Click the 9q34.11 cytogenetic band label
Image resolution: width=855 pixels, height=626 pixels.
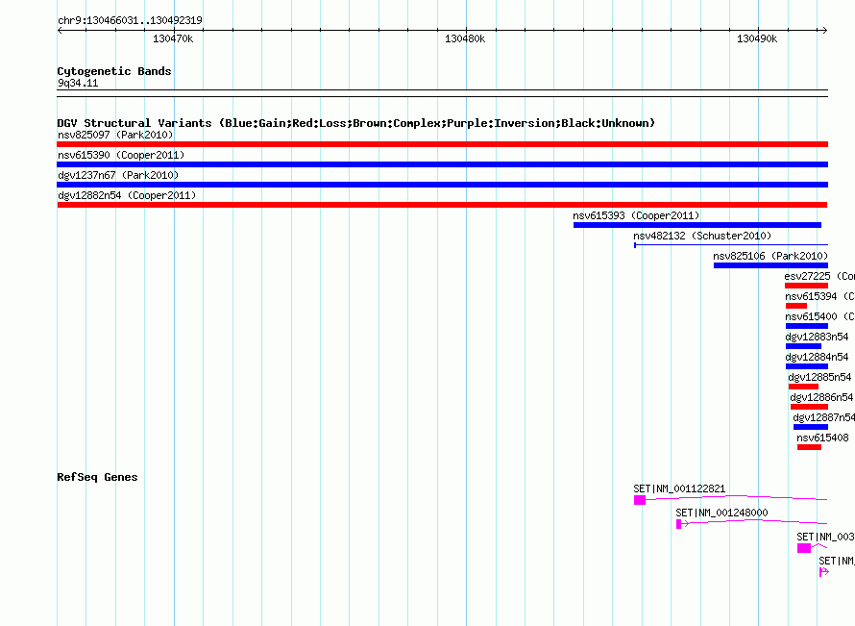(x=78, y=83)
